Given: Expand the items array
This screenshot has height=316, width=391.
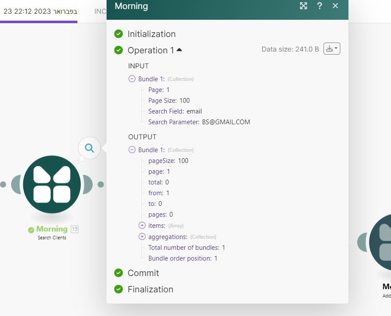Looking at the screenshot, I should coord(142,225).
